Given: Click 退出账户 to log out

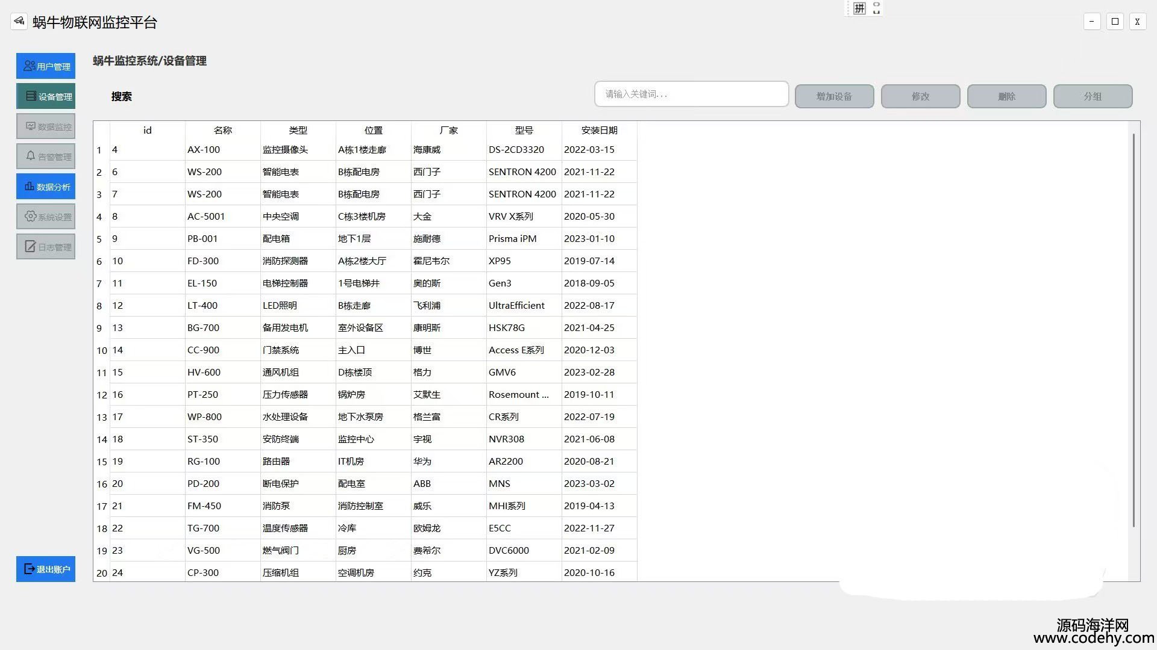Looking at the screenshot, I should pyautogui.click(x=46, y=569).
